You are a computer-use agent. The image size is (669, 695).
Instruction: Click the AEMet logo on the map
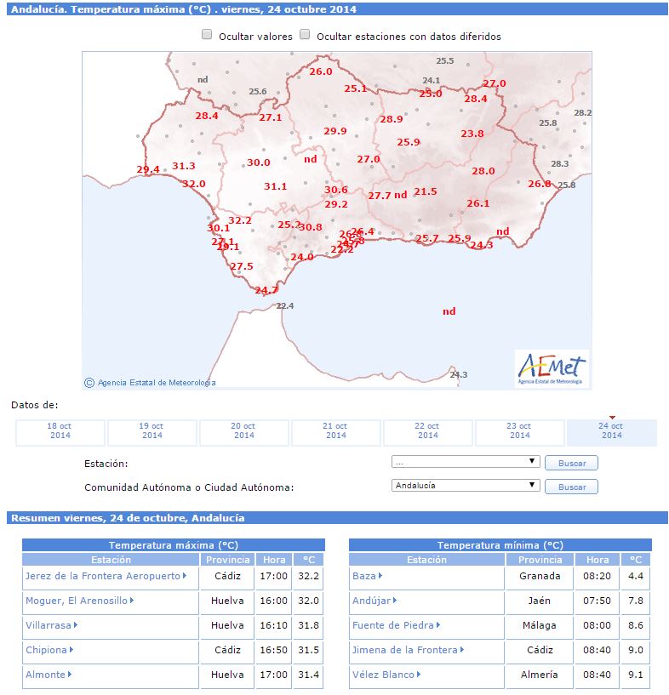552,369
